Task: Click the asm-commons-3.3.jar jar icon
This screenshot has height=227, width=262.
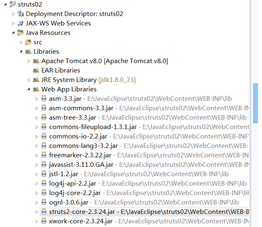Action: [x=44, y=108]
